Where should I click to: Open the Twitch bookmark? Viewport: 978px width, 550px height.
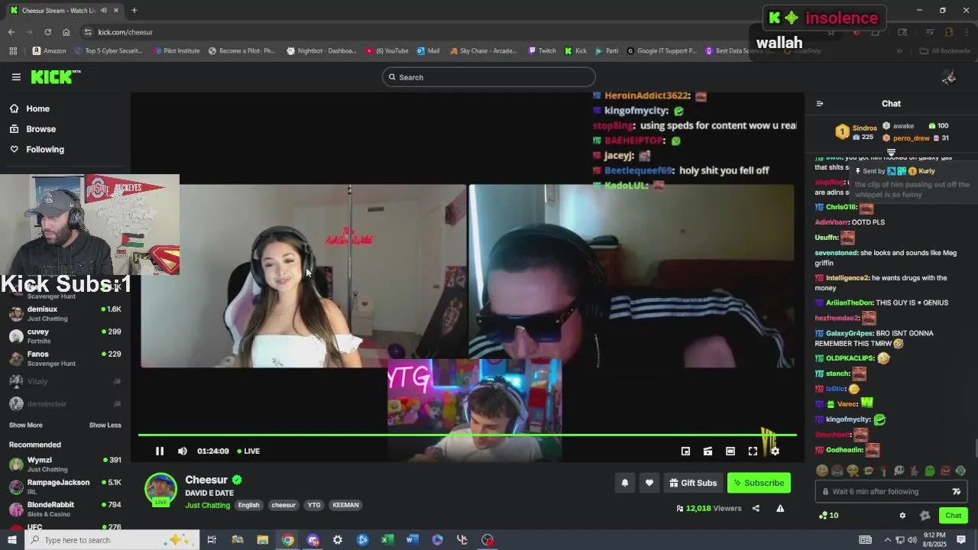pyautogui.click(x=542, y=51)
